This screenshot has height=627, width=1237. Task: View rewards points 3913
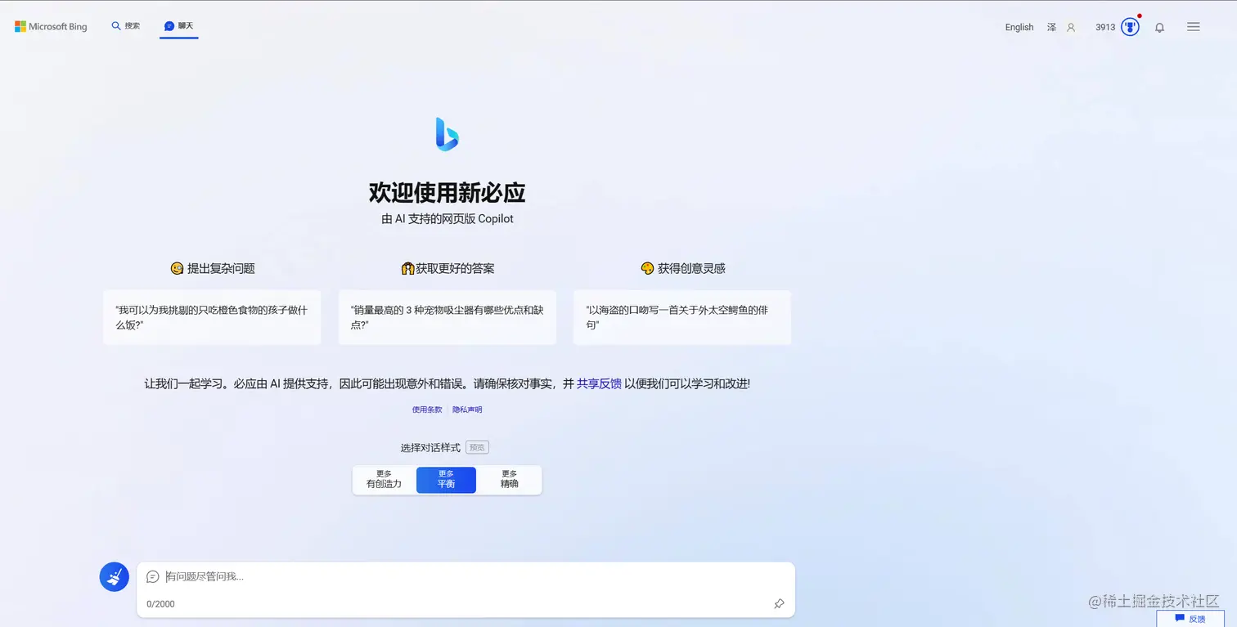pos(1105,27)
